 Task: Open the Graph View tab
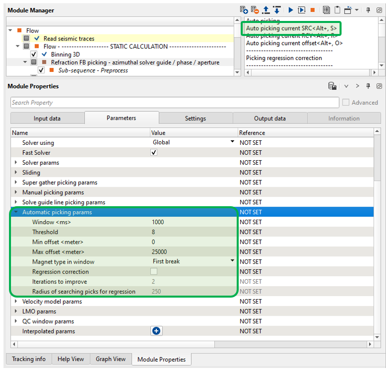coord(111,359)
